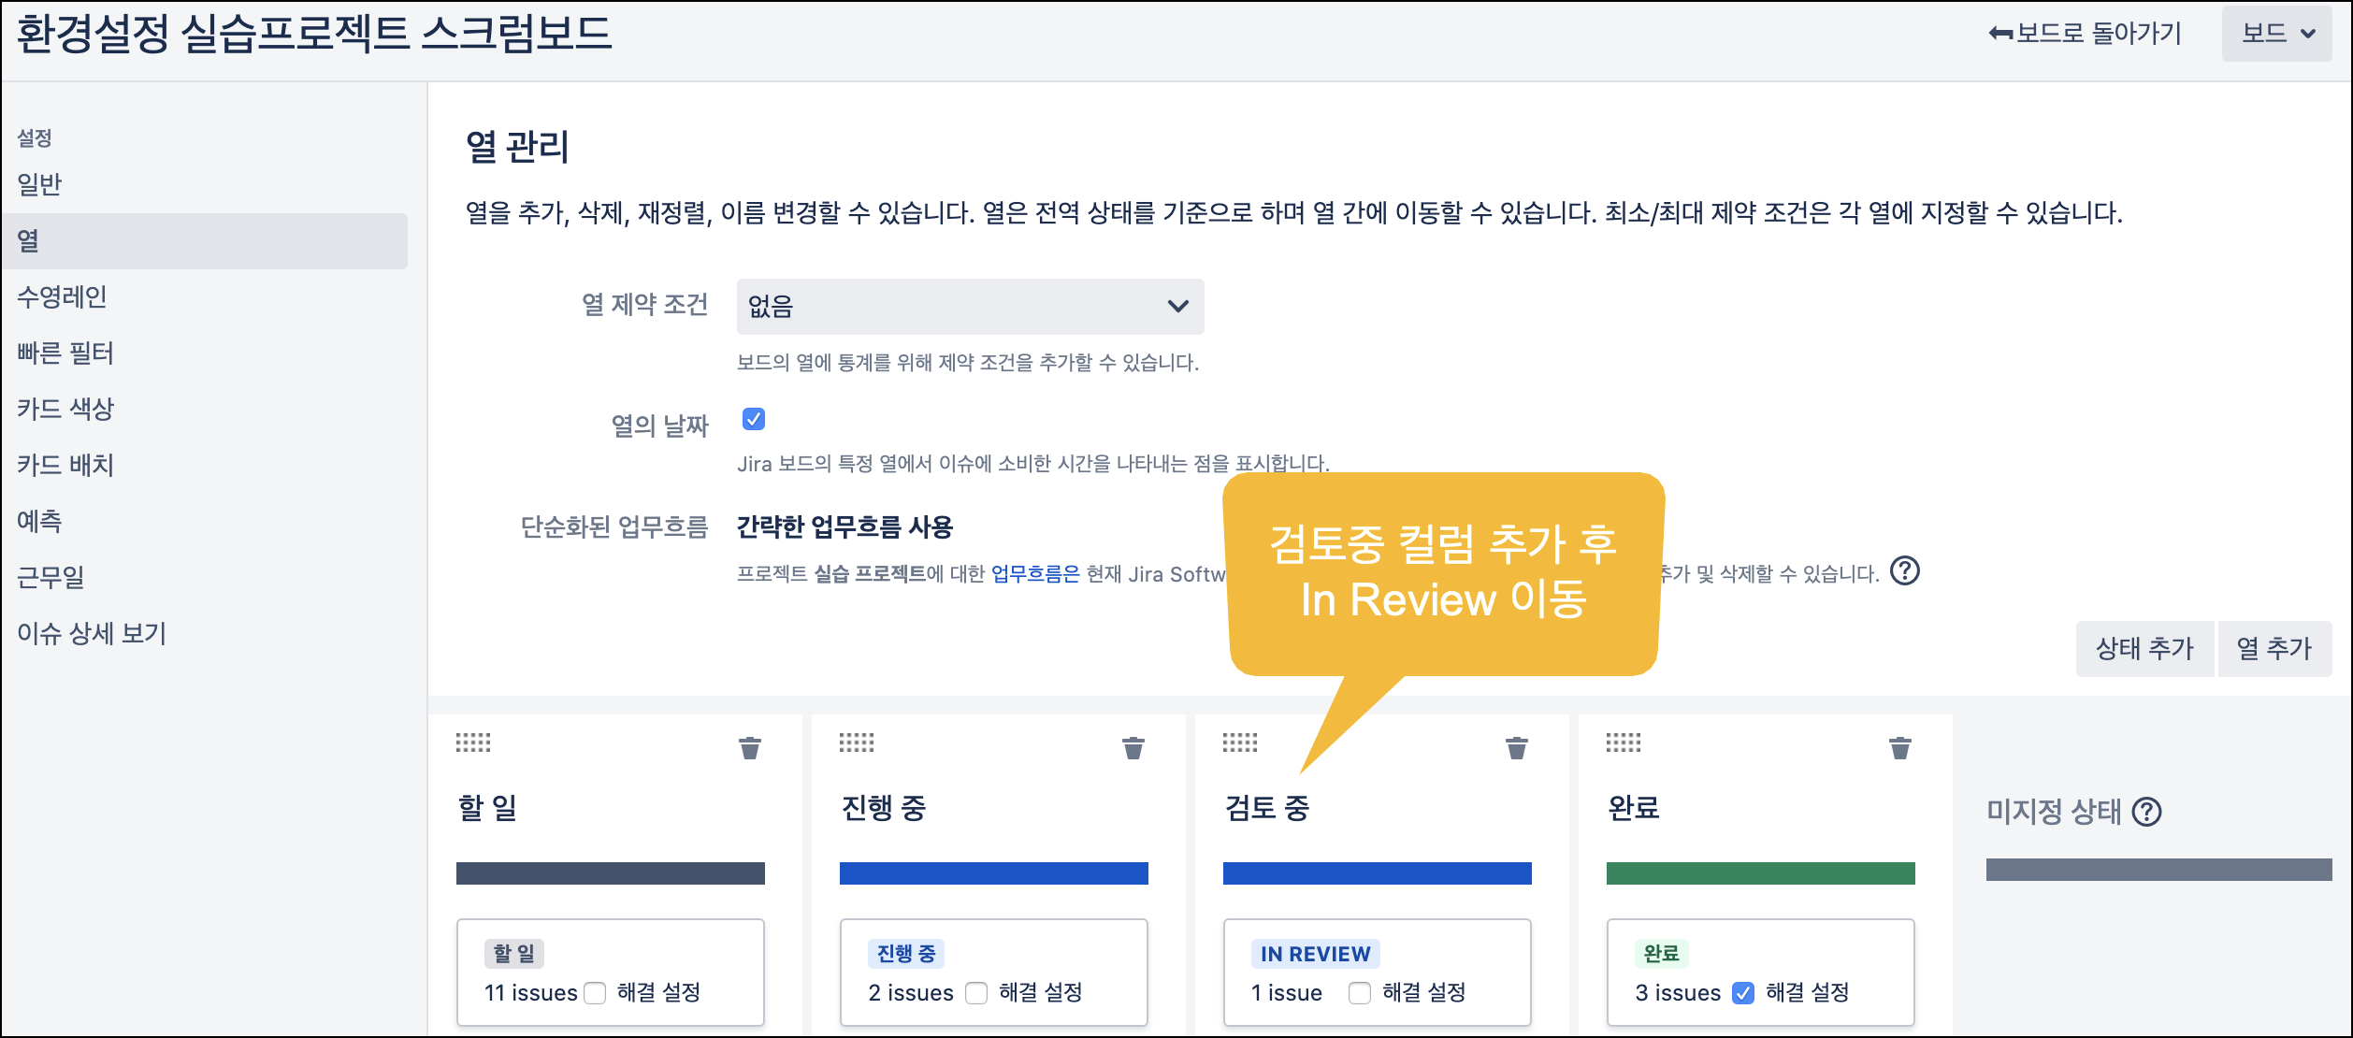Click the 업무흐름은 link
2353x1038 pixels.
[1035, 574]
